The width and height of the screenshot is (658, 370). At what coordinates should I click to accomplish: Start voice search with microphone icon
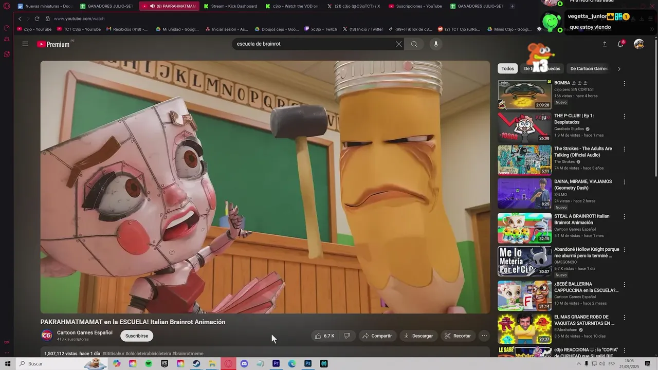pos(436,44)
